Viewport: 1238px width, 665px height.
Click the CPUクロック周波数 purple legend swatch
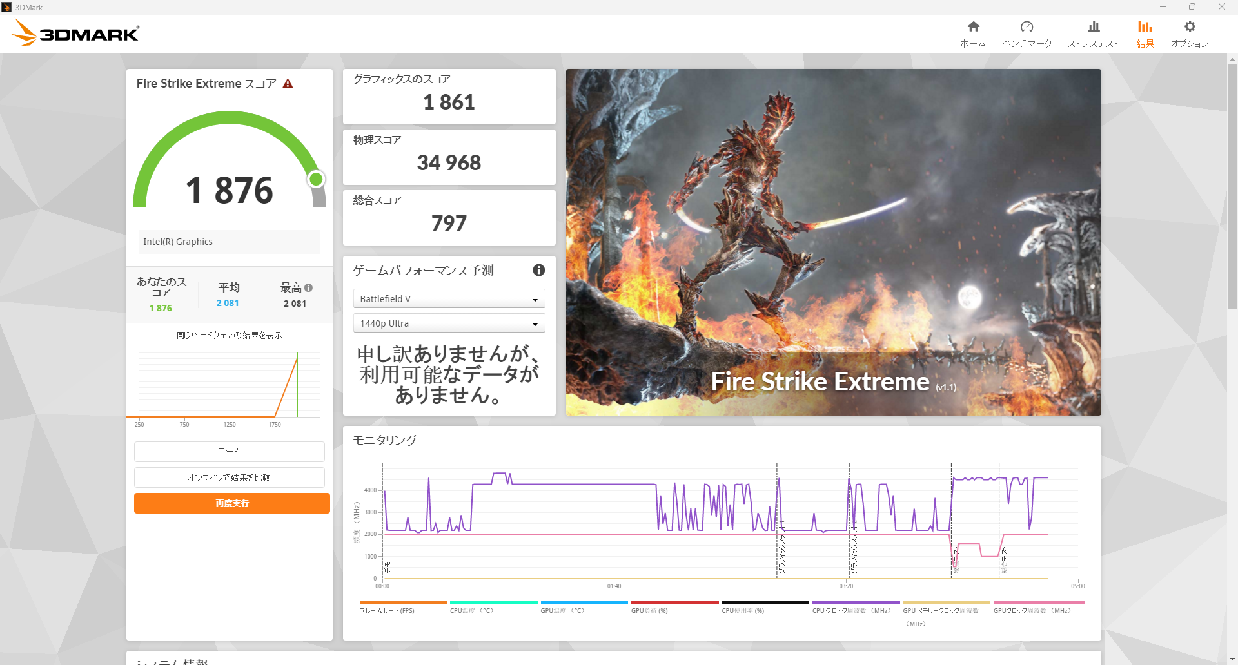(856, 602)
